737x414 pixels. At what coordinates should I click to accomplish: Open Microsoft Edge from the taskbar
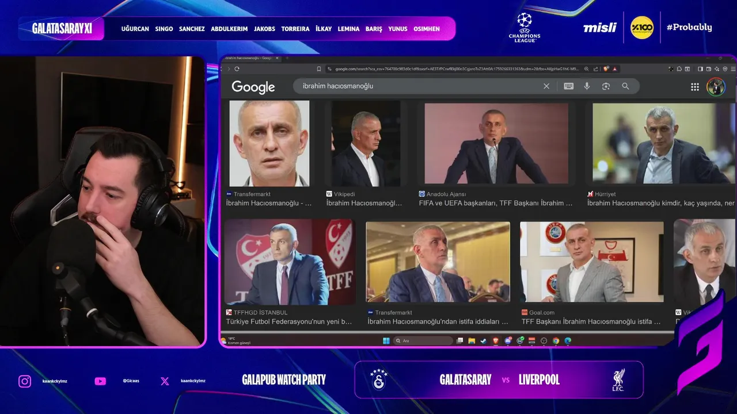[568, 340]
